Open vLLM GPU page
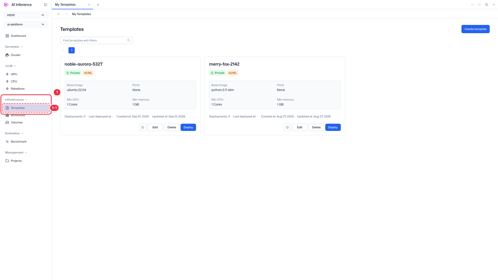The width and height of the screenshot is (498, 280). coord(26,74)
